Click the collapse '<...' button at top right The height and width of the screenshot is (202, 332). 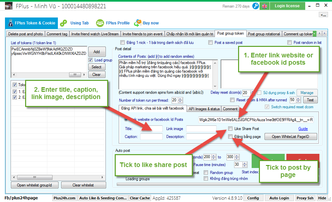[x=323, y=15]
